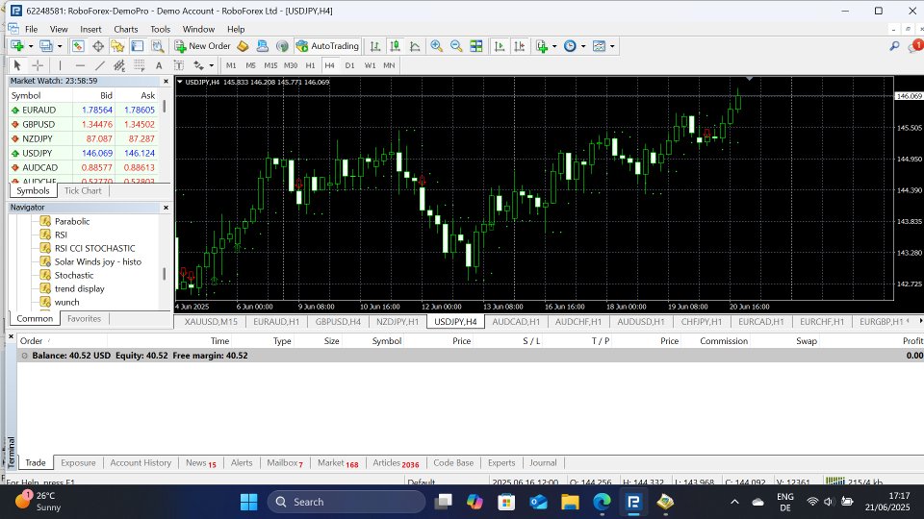Toggle the Navigator panel star-folder icon
Image resolution: width=924 pixels, height=519 pixels.
tap(117, 46)
